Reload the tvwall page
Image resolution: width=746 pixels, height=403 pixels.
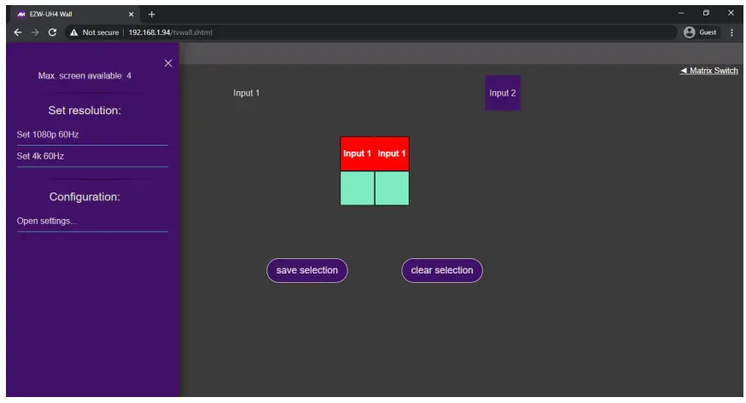click(52, 32)
